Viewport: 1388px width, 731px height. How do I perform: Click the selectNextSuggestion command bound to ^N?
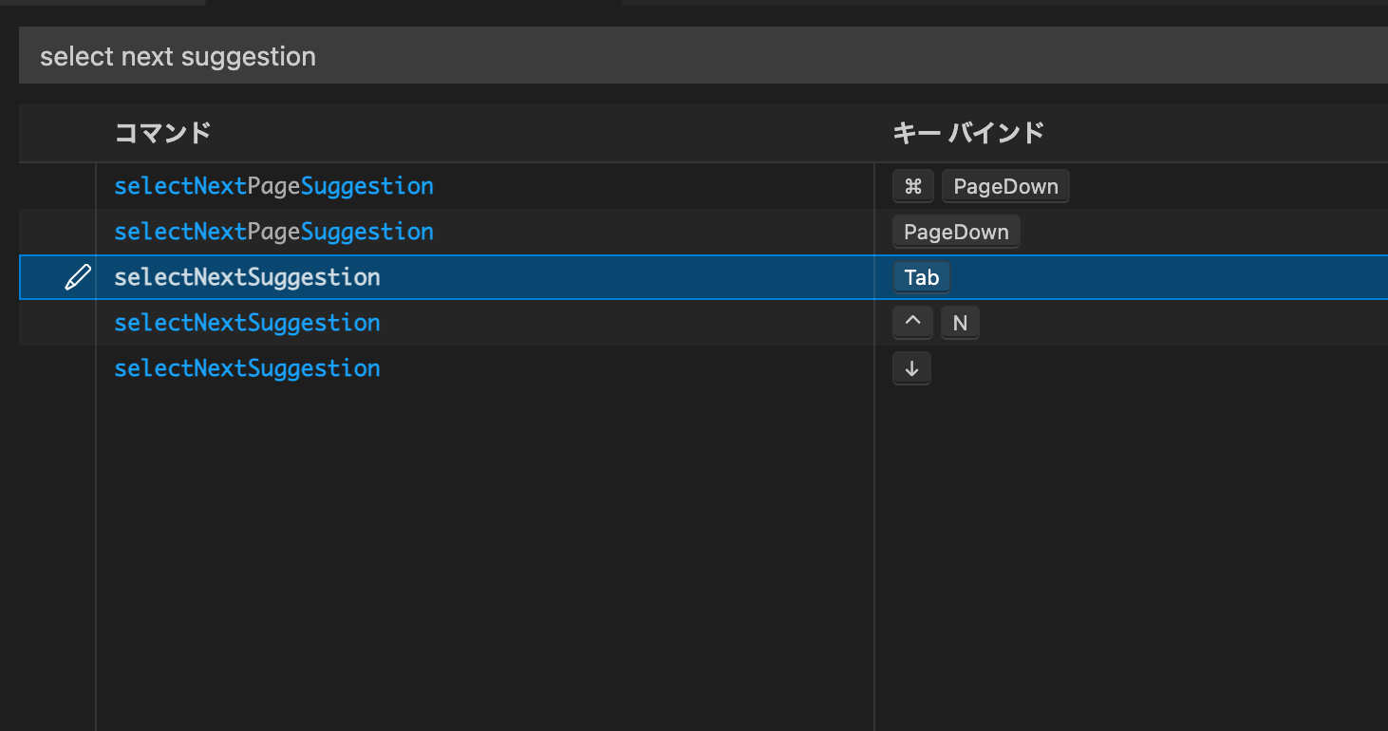click(x=247, y=323)
